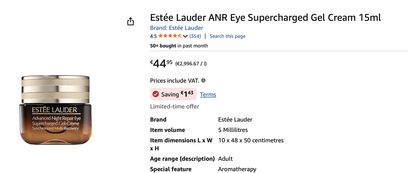408x173 pixels.
Task: Click the product title heading
Action: coord(265,18)
